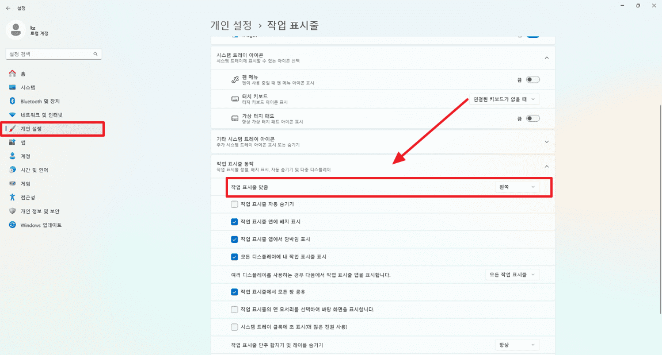Click the 개인 설정 paintbrush icon
The height and width of the screenshot is (355, 662).
pos(12,129)
